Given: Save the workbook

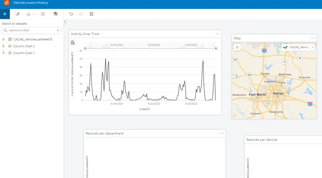Looking at the screenshot, I should [92, 14].
